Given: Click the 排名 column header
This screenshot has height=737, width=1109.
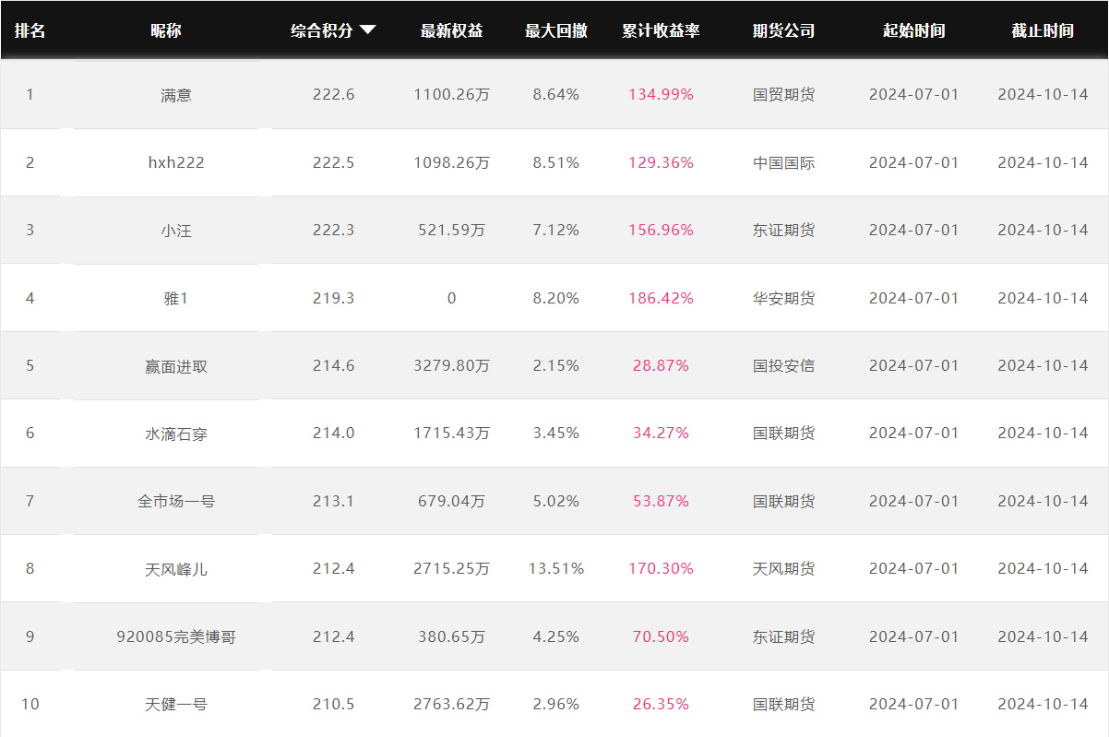Looking at the screenshot, I should (30, 30).
